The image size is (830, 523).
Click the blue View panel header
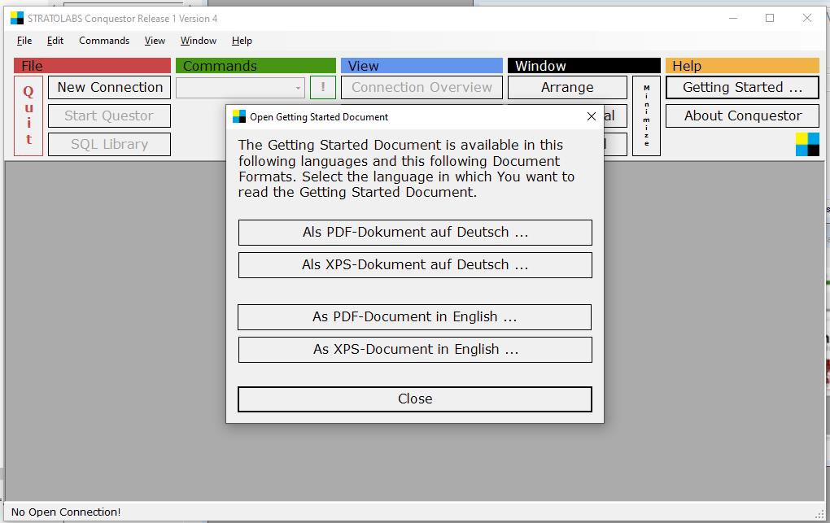(x=422, y=66)
